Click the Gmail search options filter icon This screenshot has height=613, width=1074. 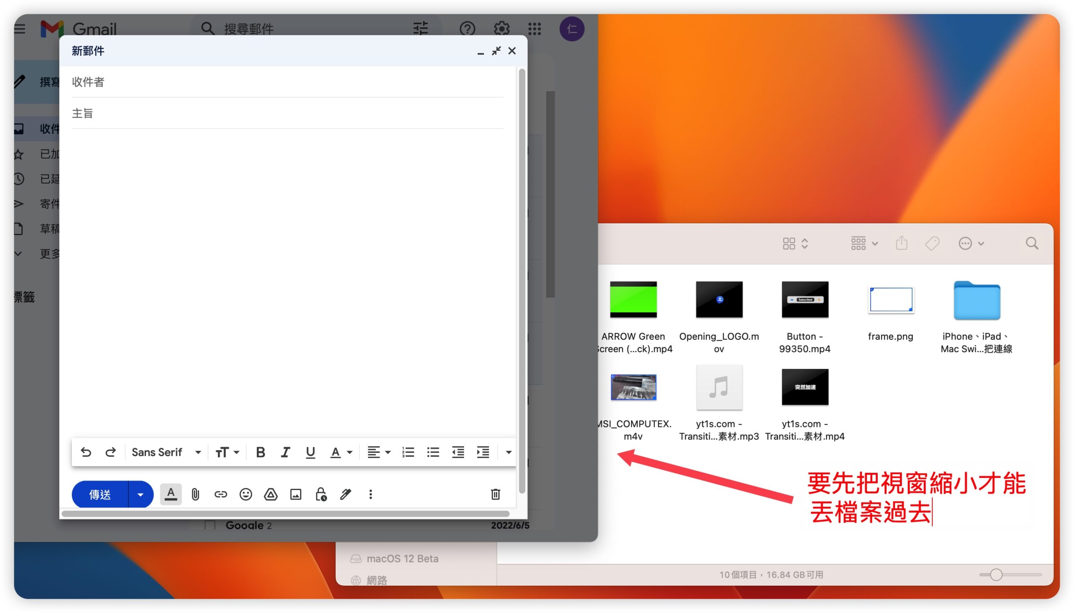coord(421,29)
